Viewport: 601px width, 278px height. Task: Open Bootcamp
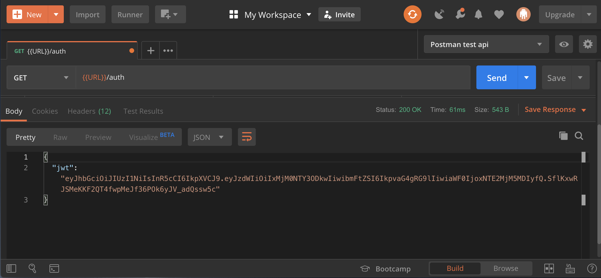(x=385, y=269)
